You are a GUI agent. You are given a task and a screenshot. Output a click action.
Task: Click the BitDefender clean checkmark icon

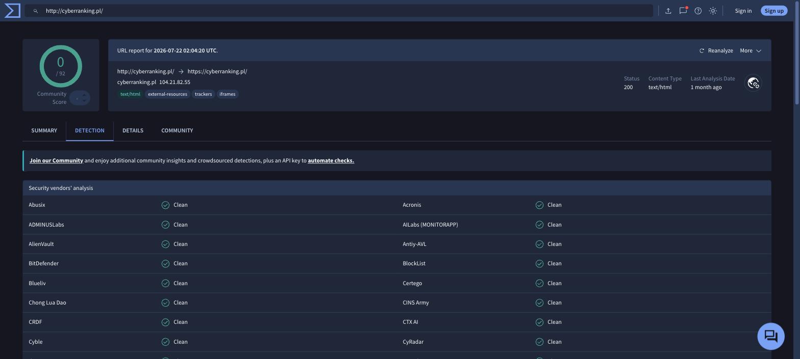coord(165,264)
